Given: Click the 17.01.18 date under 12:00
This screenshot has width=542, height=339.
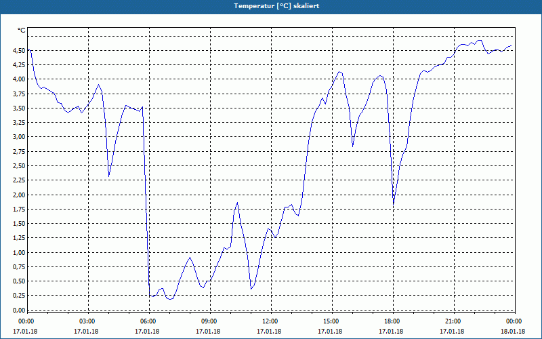Looking at the screenshot, I should tap(269, 332).
